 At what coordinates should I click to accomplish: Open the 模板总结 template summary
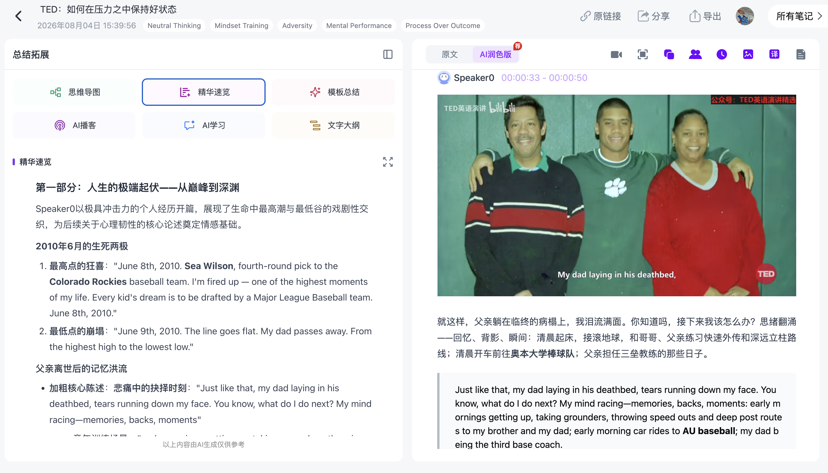tap(333, 92)
